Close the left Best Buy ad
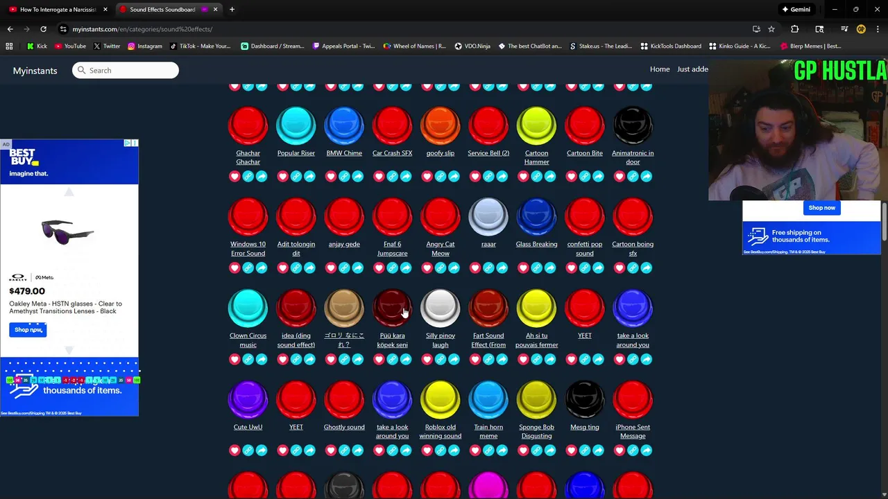This screenshot has height=499, width=888. pos(135,143)
